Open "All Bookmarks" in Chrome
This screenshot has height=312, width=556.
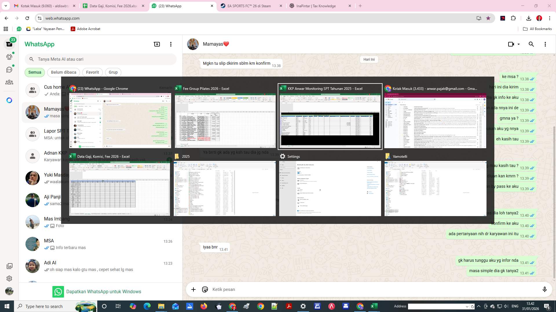click(537, 29)
